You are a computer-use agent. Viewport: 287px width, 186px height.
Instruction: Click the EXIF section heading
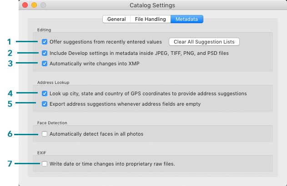coord(41,153)
